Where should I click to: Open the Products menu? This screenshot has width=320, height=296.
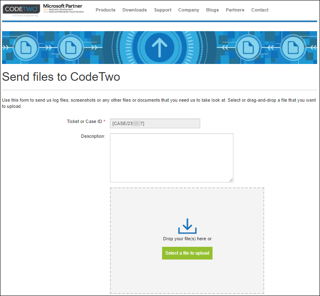pos(105,10)
